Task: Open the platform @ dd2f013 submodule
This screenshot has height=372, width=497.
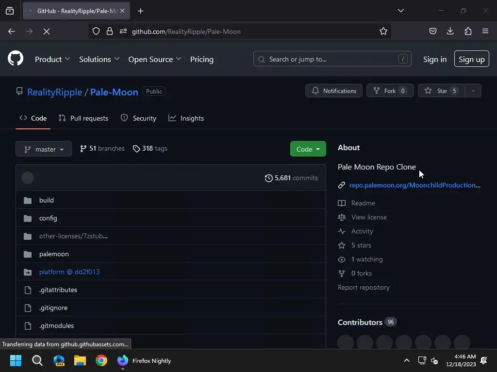Action: click(69, 272)
